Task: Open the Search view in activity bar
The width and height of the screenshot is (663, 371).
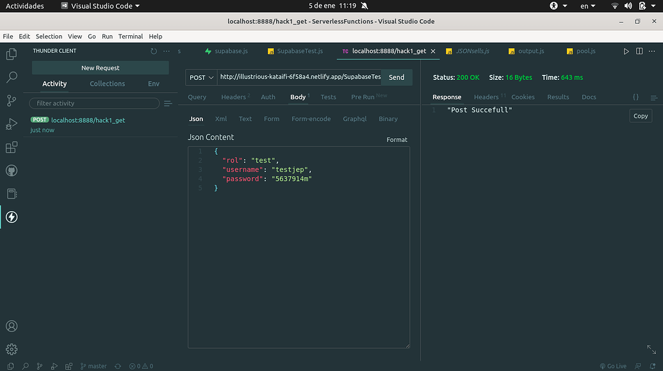Action: click(x=12, y=77)
